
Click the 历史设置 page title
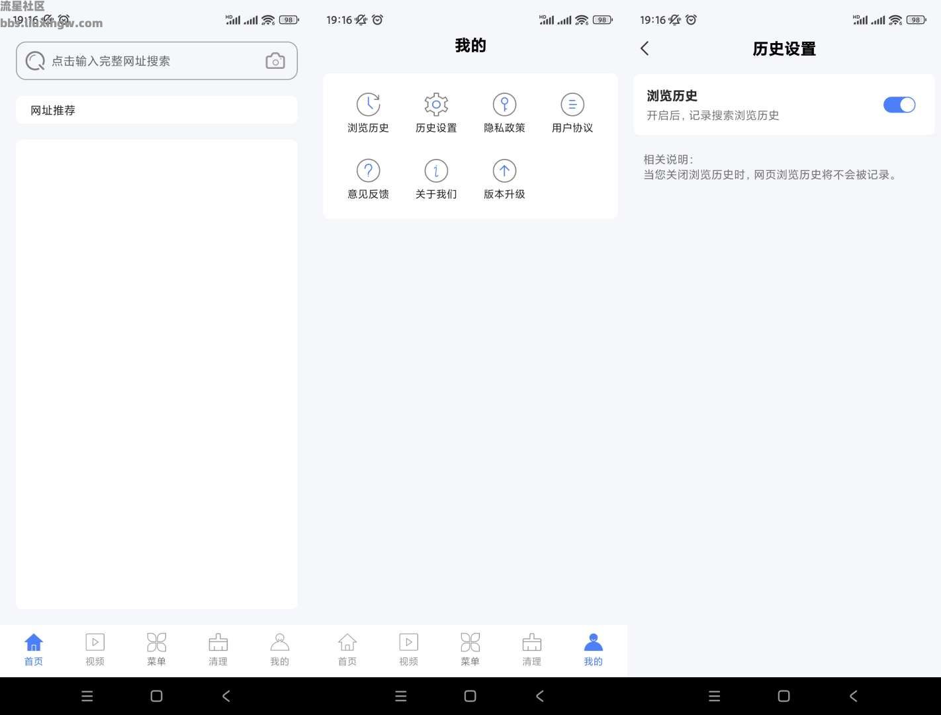[x=784, y=49]
